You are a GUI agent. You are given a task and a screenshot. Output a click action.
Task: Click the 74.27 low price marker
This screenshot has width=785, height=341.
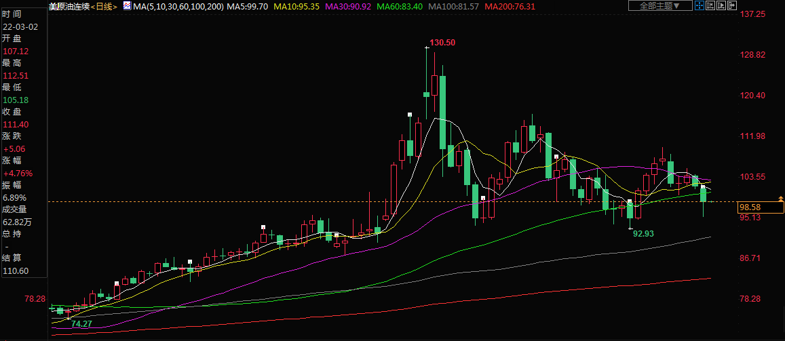pos(81,324)
